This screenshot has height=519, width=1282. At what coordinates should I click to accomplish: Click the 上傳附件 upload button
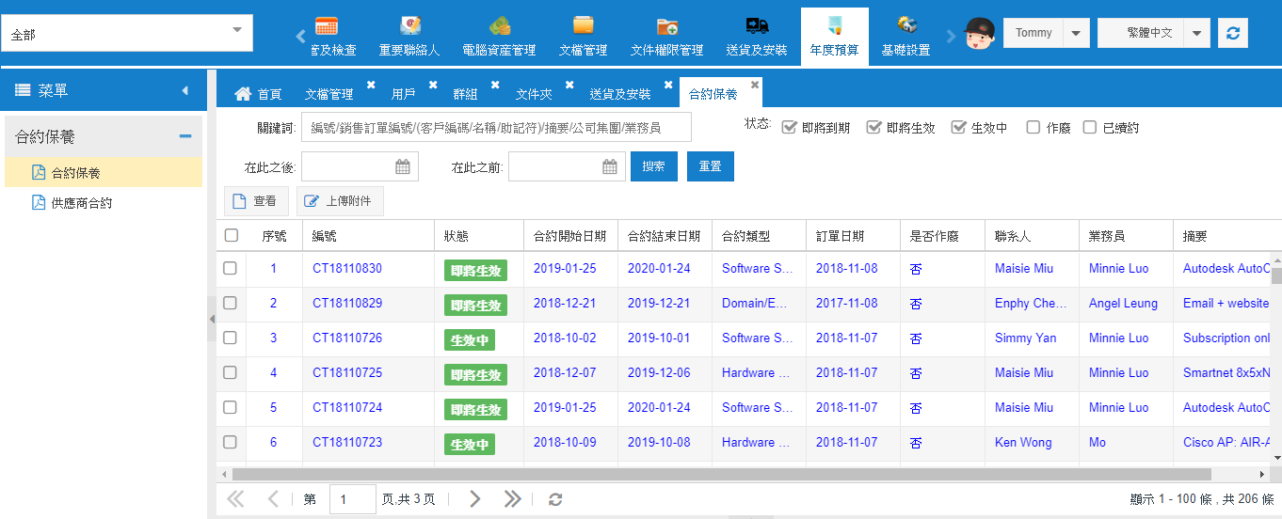340,201
